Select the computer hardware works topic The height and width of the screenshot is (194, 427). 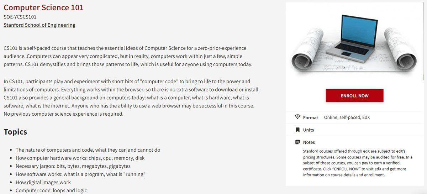pyautogui.click(x=80, y=158)
